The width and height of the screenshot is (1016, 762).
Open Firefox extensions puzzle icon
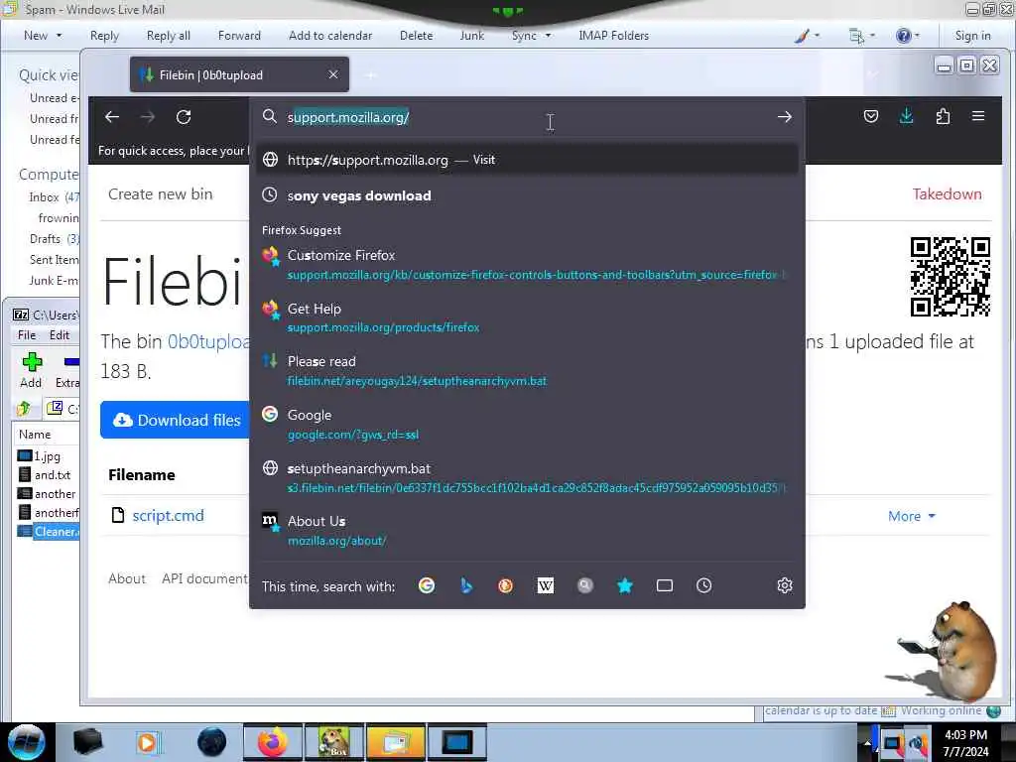pyautogui.click(x=943, y=116)
